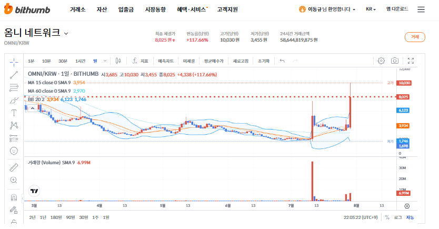The height and width of the screenshot is (229, 439).
Task: Open the user account dropdown
Action: 327,9
